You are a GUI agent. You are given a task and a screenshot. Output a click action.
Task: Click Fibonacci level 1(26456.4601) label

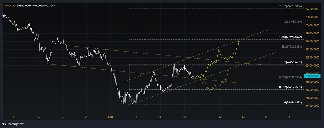293,62
